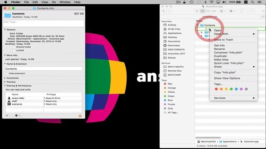Choose Open With in context menu

[234, 34]
